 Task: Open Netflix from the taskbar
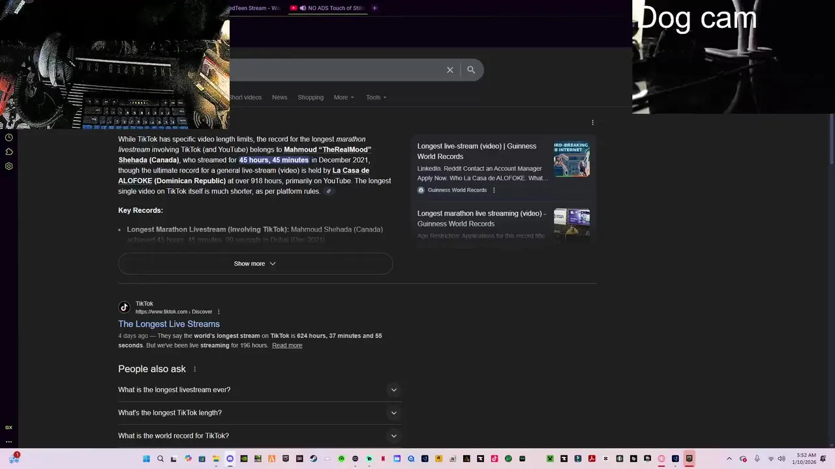pyautogui.click(x=383, y=459)
